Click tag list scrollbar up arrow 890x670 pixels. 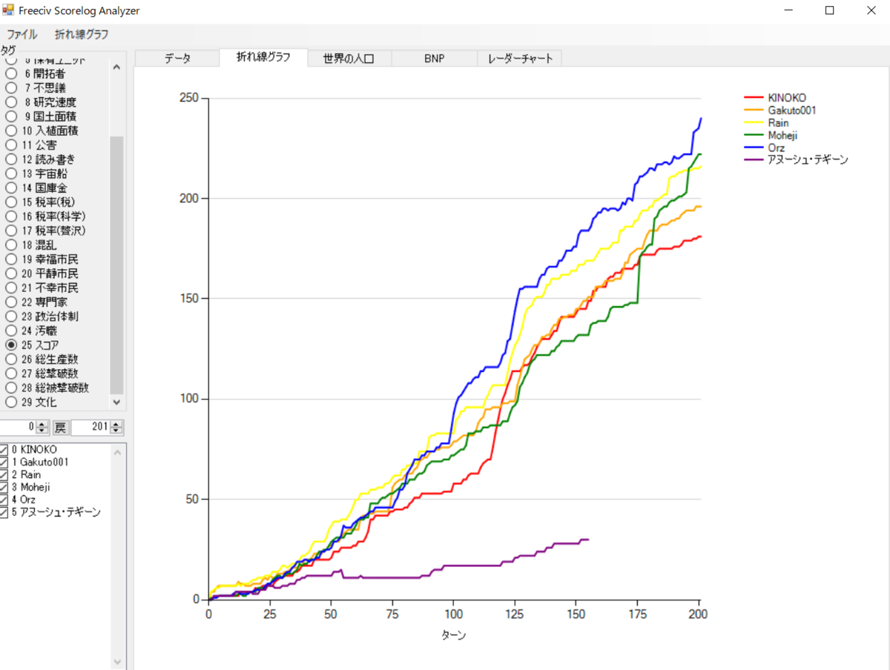(x=116, y=67)
